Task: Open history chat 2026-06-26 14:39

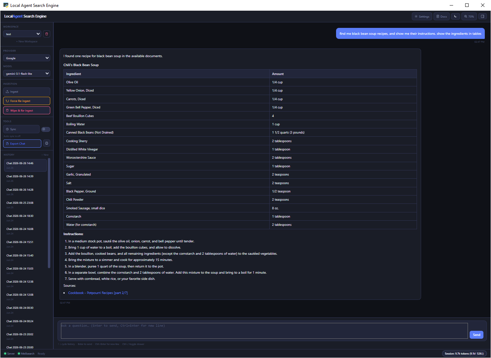Action: pyautogui.click(x=25, y=178)
